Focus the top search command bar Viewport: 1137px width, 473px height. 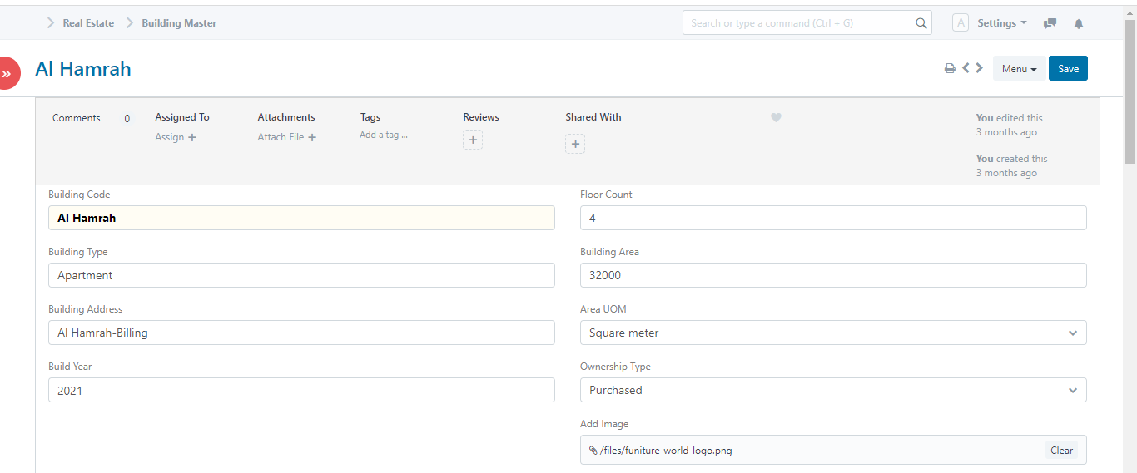pyautogui.click(x=807, y=23)
